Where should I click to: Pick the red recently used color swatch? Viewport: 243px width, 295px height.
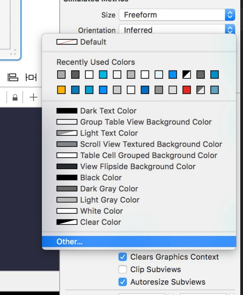click(x=187, y=90)
